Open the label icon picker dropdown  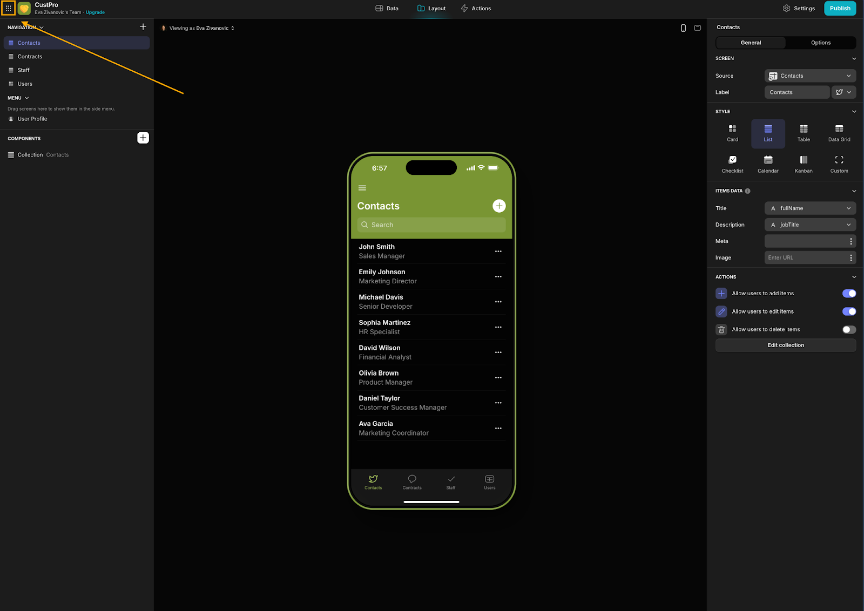(x=843, y=92)
